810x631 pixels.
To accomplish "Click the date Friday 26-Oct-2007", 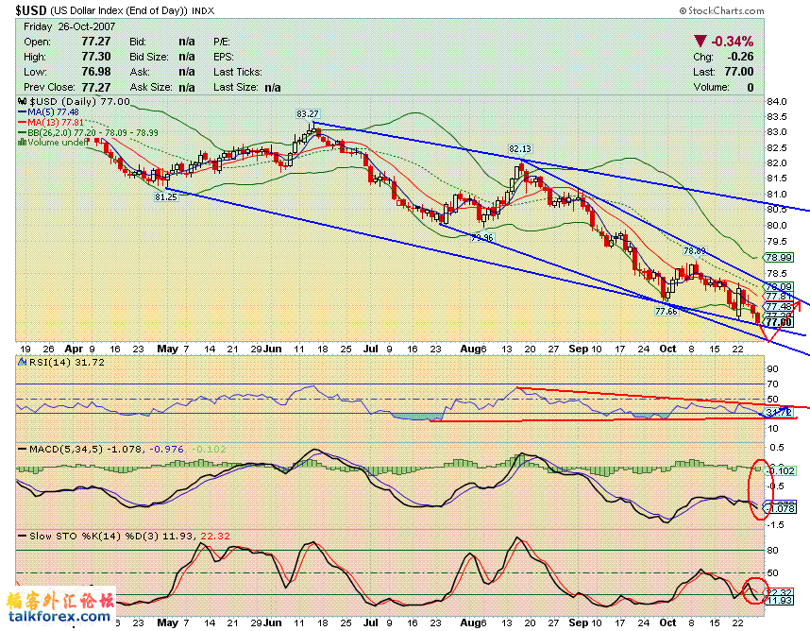I will [x=69, y=26].
